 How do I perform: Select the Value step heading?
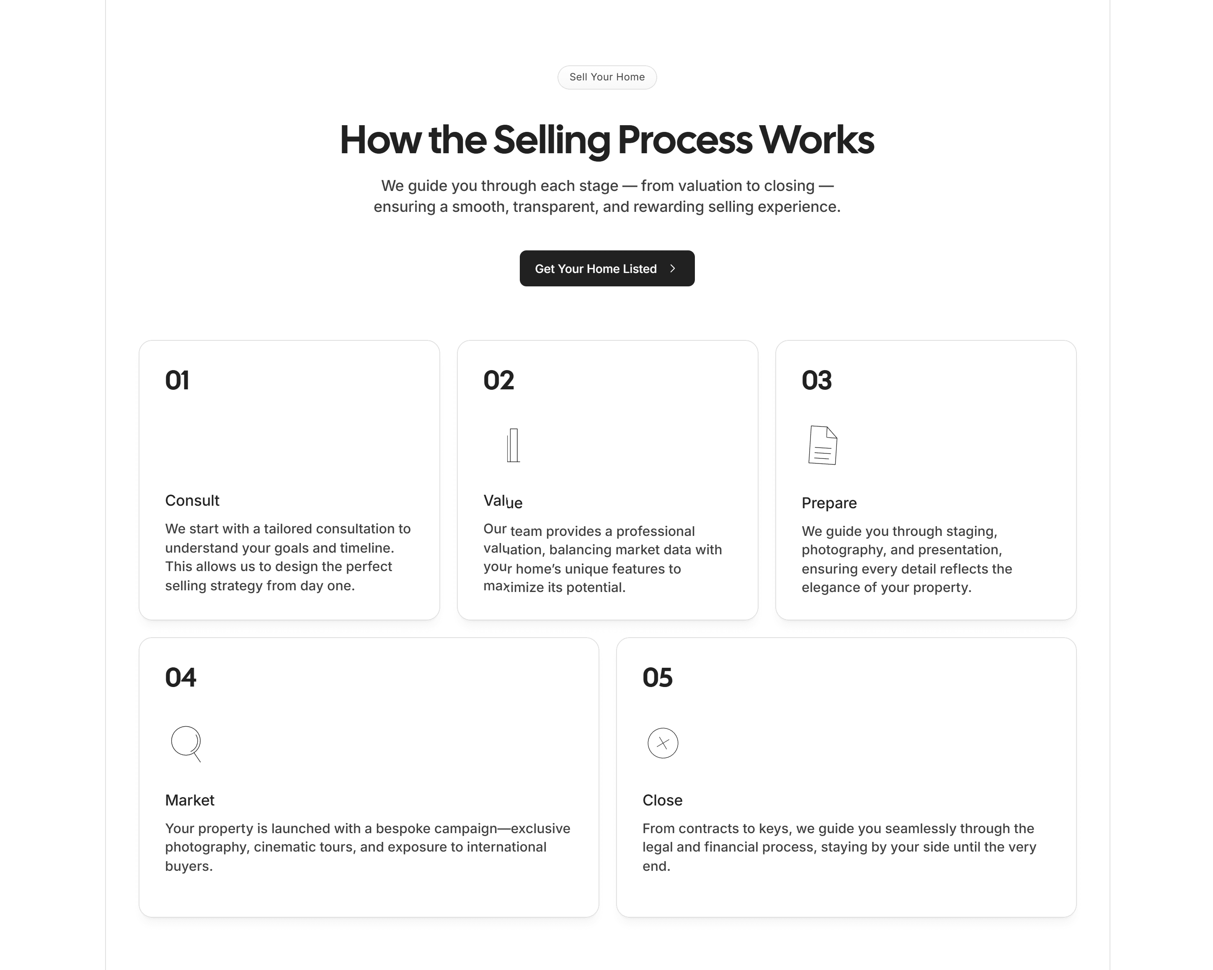(x=503, y=501)
